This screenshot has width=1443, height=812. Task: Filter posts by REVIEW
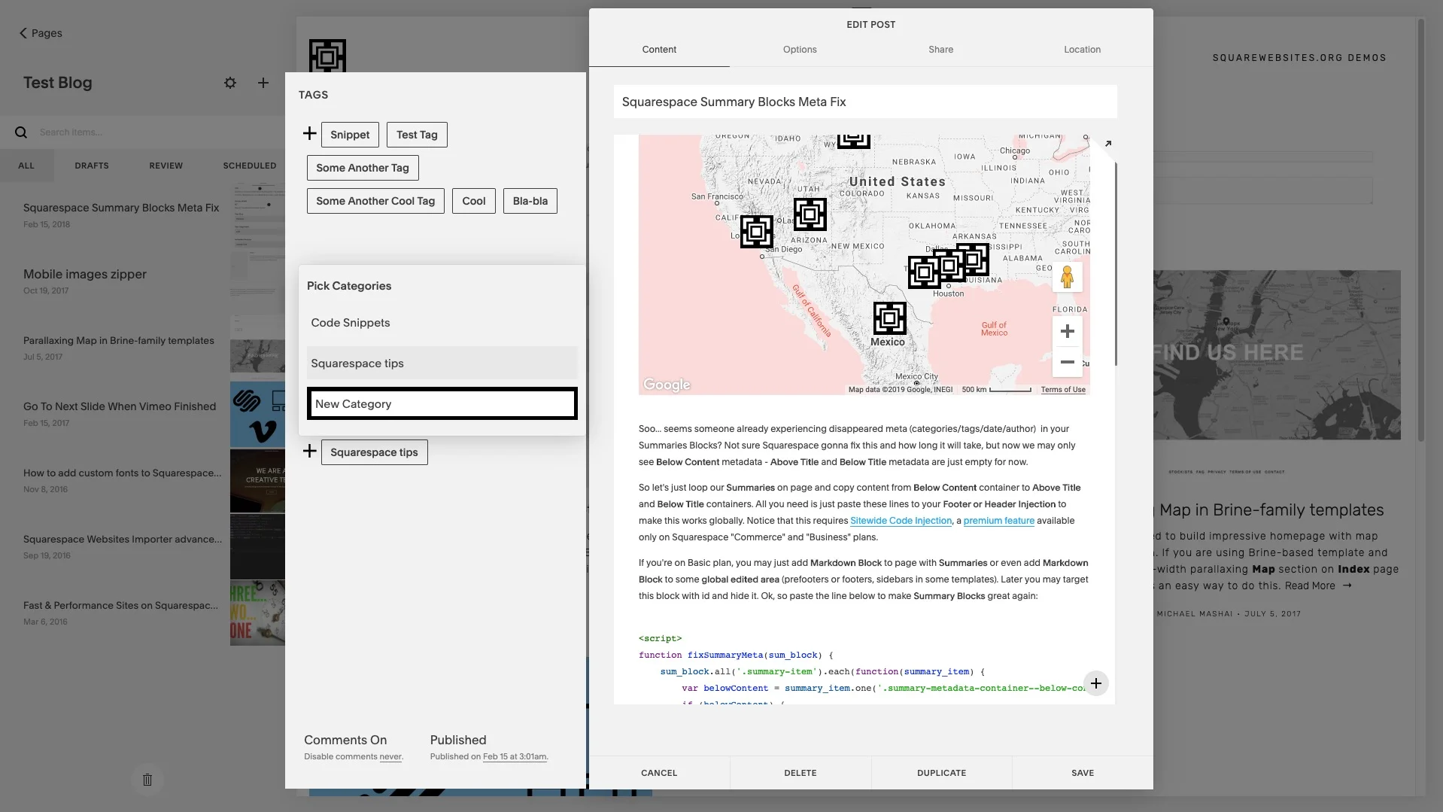coord(166,166)
